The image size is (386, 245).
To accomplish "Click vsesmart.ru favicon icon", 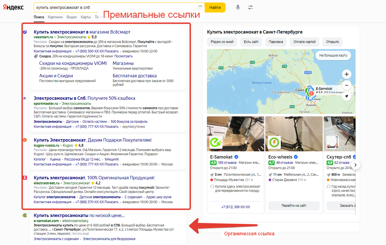I will pos(25,32).
